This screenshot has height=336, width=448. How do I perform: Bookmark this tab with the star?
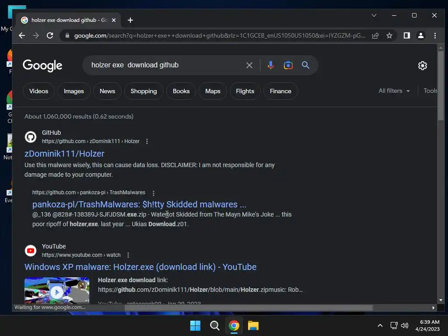click(x=389, y=35)
